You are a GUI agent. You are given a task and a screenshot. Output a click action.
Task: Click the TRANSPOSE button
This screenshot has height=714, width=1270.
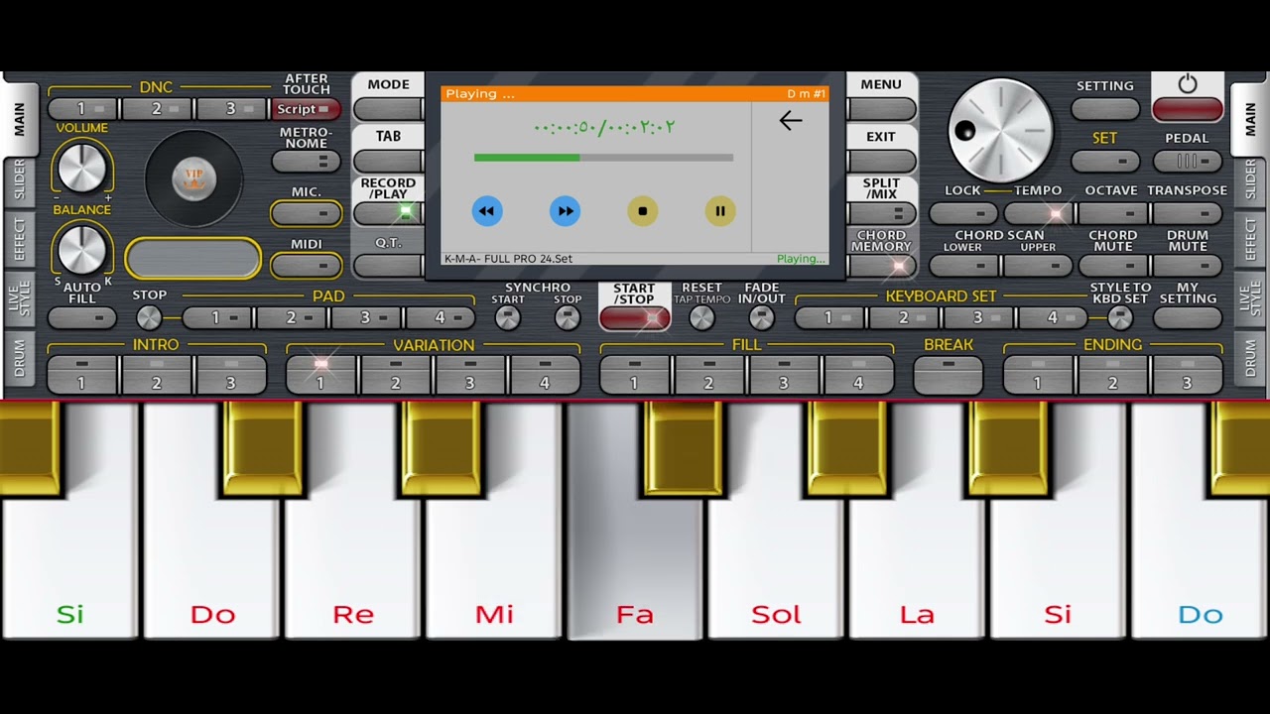[x=1188, y=213]
